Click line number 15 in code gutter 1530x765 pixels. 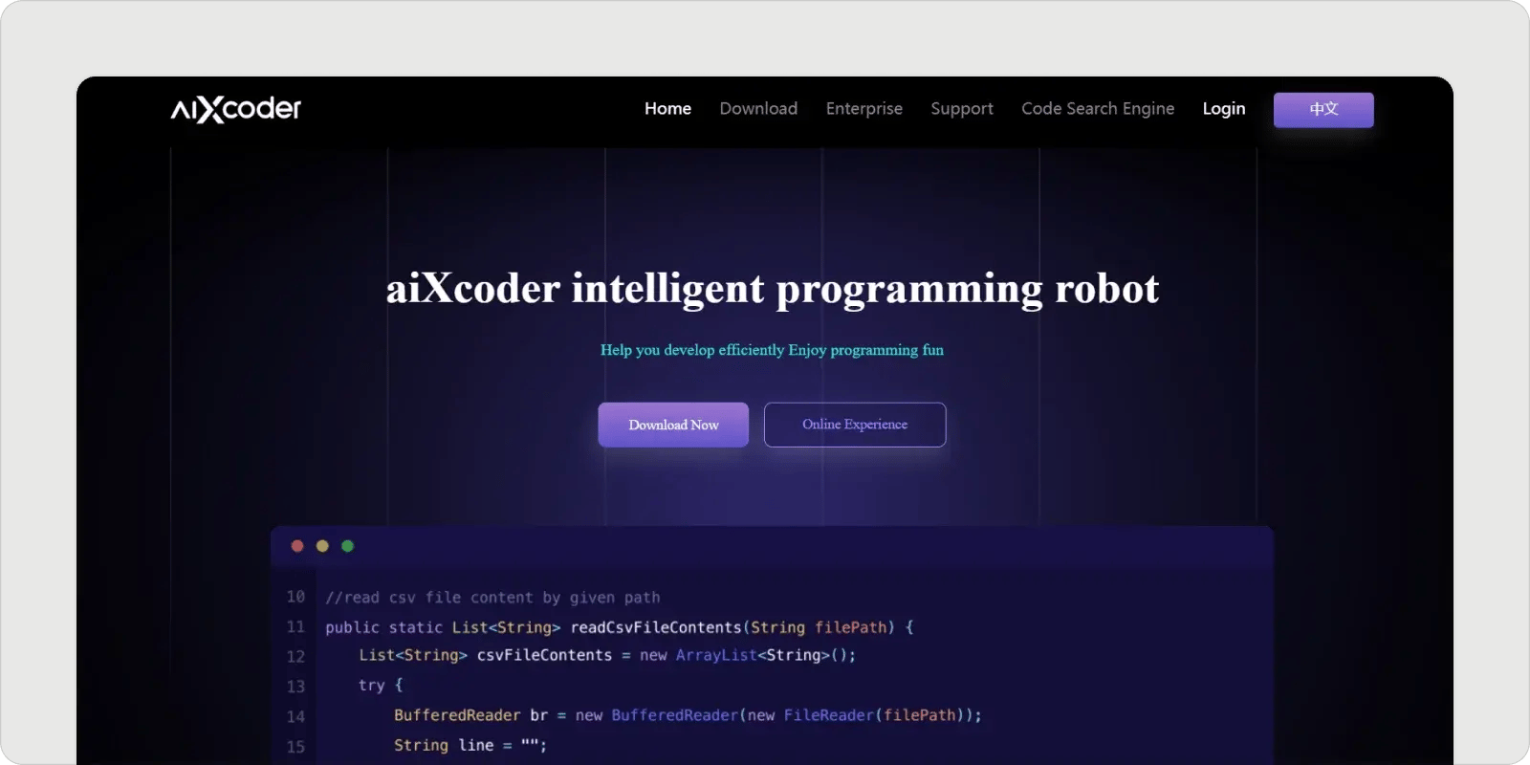tap(295, 747)
